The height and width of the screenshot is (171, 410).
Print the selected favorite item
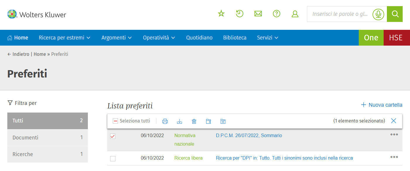[x=165, y=121]
